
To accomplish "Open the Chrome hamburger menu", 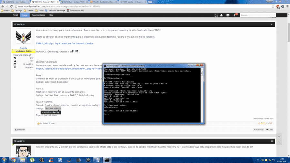I will point(287,6).
